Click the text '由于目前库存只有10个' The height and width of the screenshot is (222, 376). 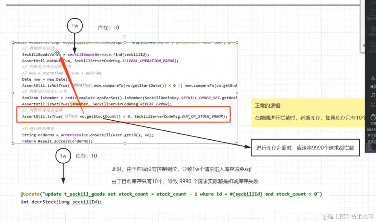138,182
